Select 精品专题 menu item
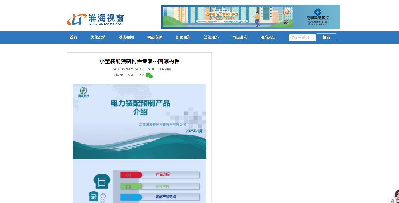Screen dimensions: 399x203 [x=154, y=37]
